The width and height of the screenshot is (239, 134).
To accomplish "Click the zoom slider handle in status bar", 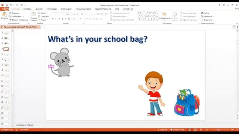I will (218, 130).
